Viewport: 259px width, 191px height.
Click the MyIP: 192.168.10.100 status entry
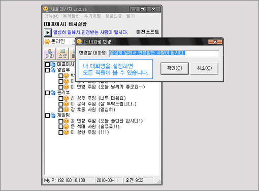pos(64,180)
